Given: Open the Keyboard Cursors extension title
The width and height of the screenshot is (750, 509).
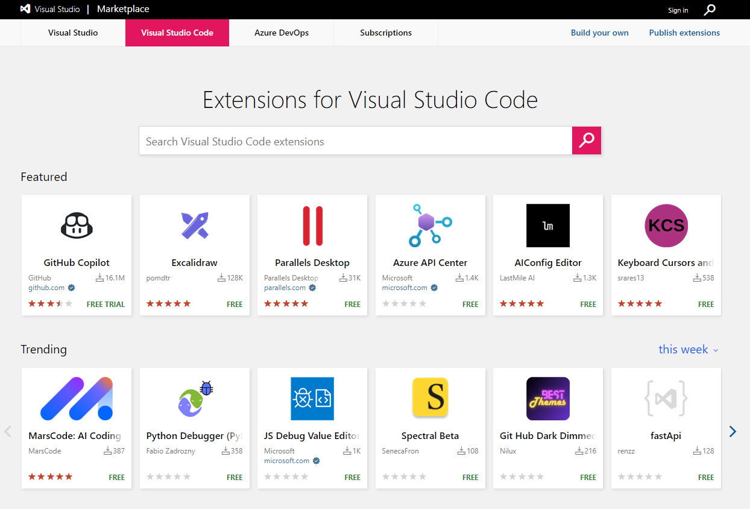Looking at the screenshot, I should (x=666, y=262).
